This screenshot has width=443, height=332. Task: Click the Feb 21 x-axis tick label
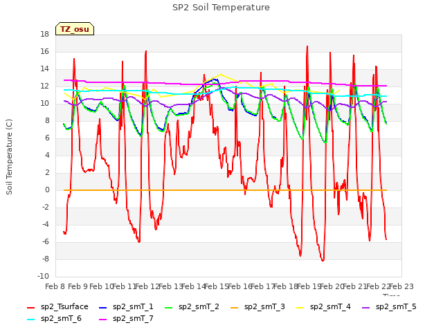354,286
